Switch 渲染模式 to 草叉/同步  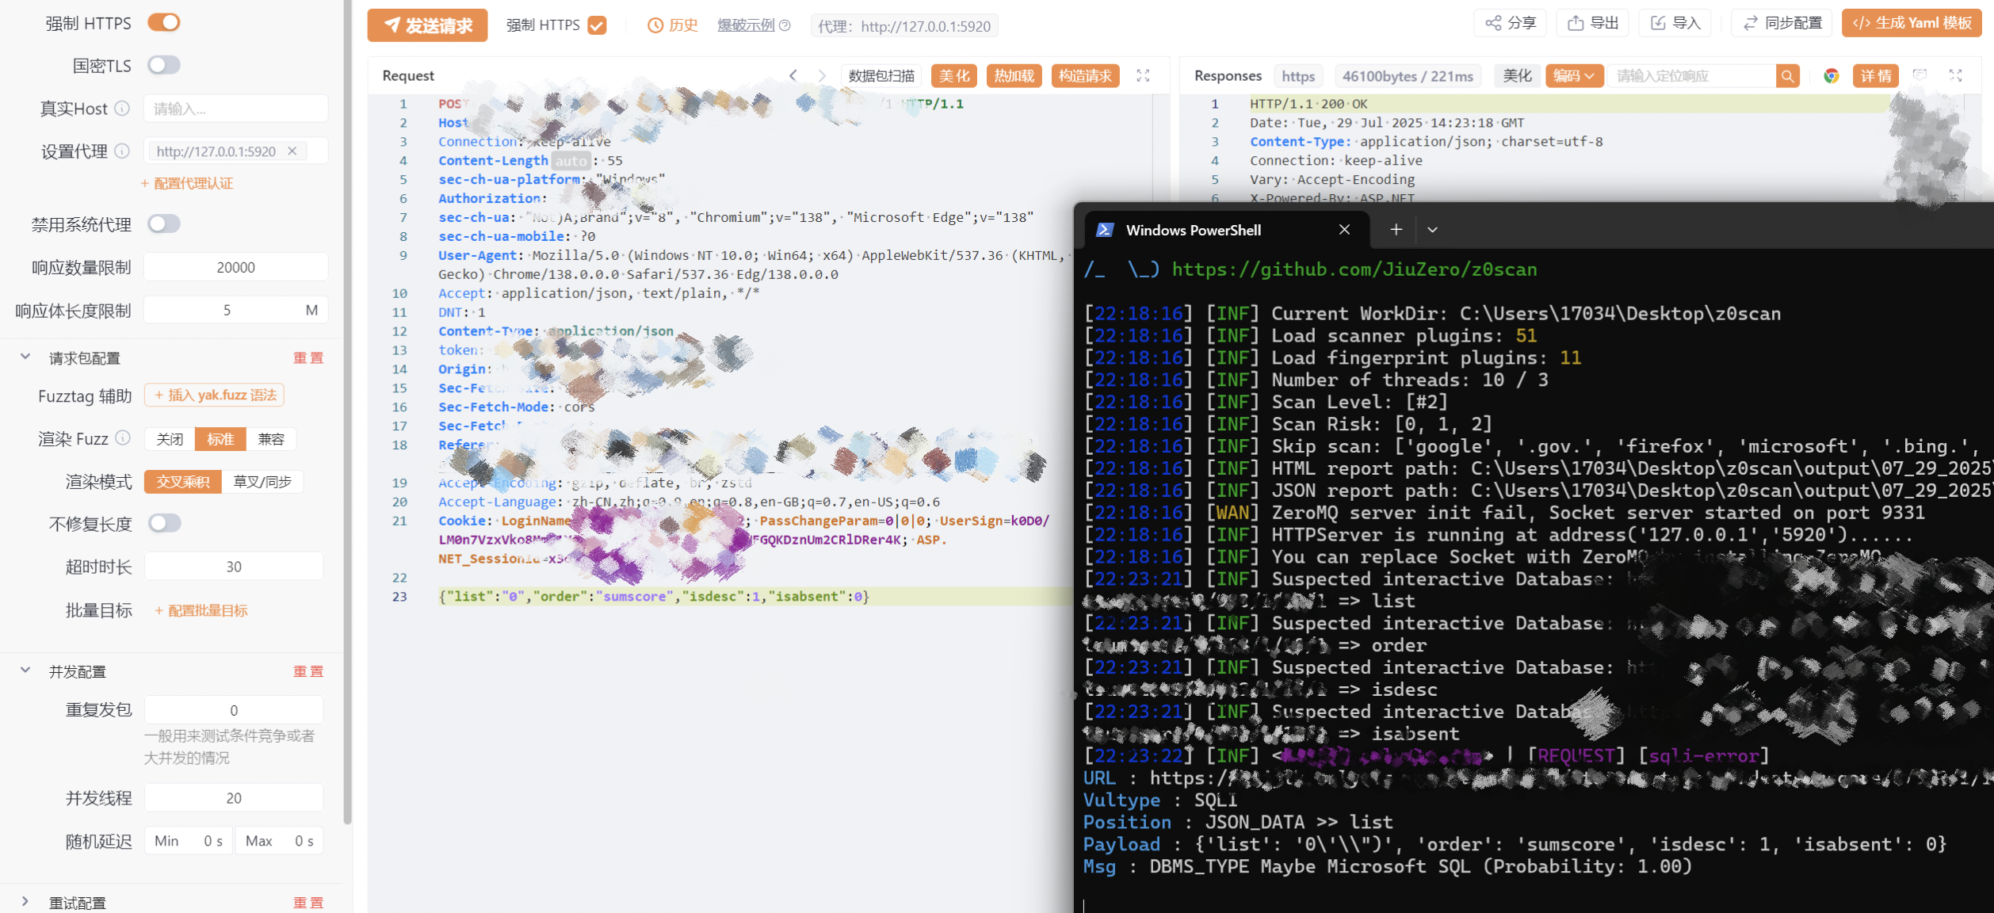pos(262,482)
